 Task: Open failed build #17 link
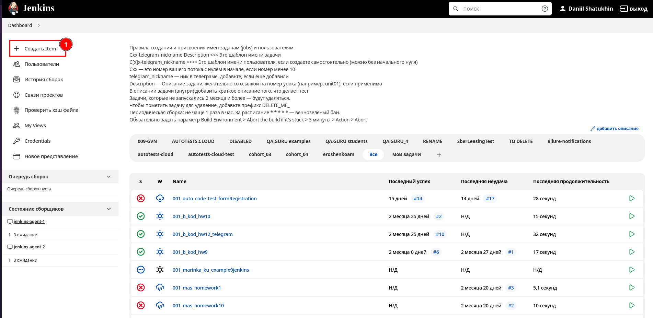click(x=490, y=199)
